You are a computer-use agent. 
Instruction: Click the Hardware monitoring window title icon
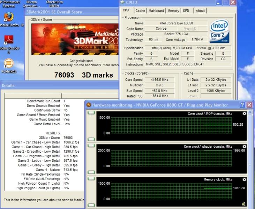[x=89, y=105]
